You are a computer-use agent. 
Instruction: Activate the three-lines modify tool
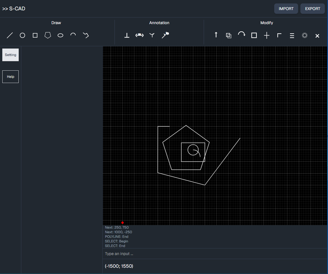click(x=292, y=36)
